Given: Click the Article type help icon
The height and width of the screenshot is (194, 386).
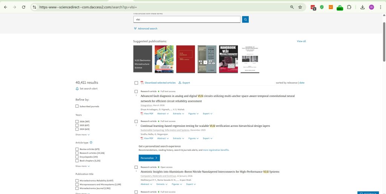Looking at the screenshot, I should coord(91,142).
